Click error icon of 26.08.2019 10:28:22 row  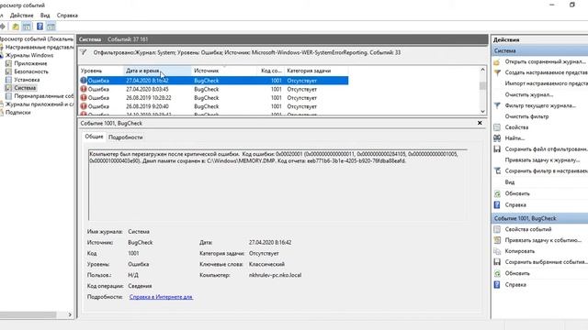pos(84,98)
